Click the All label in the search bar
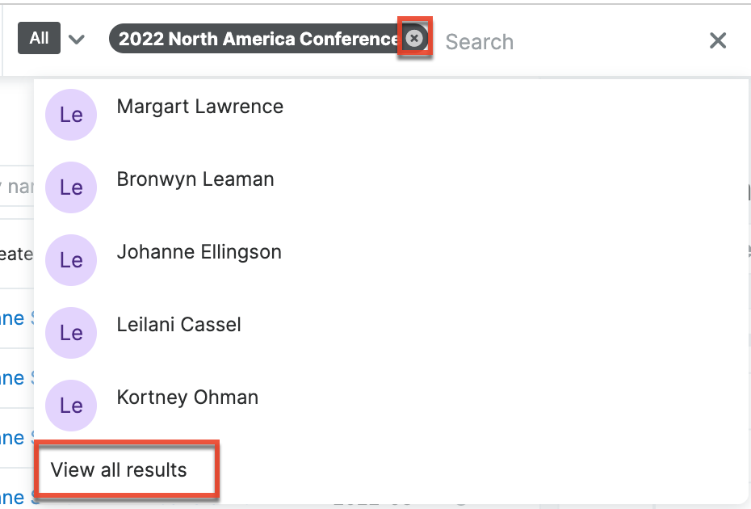This screenshot has height=509, width=751. pos(38,37)
